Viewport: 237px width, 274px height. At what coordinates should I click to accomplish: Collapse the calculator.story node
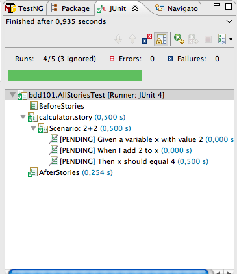click(23, 117)
